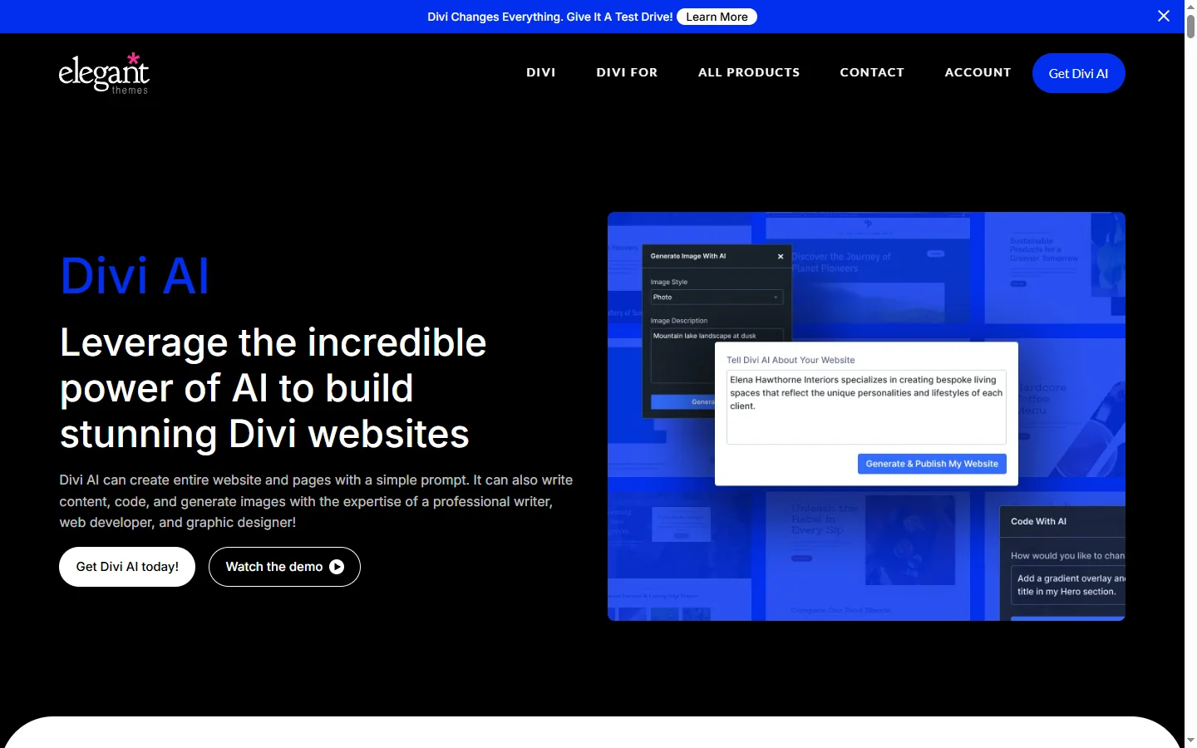Click the Leverage the incredible power headline
1197x748 pixels.
pyautogui.click(x=273, y=388)
